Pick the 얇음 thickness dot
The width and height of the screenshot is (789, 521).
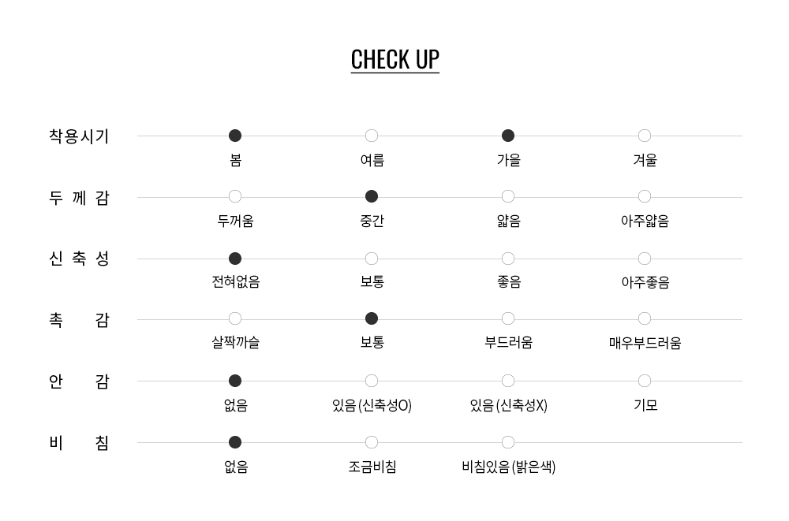(508, 196)
